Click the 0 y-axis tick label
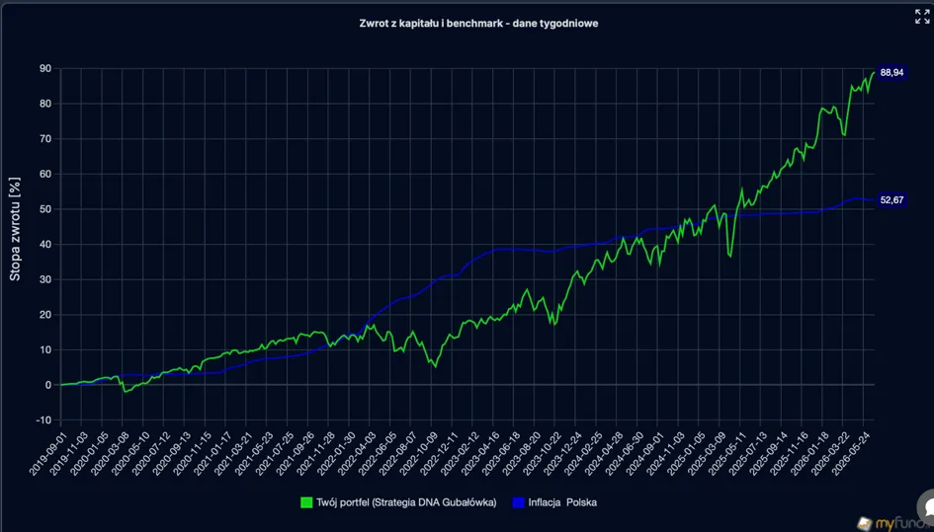This screenshot has width=934, height=532. [48, 385]
